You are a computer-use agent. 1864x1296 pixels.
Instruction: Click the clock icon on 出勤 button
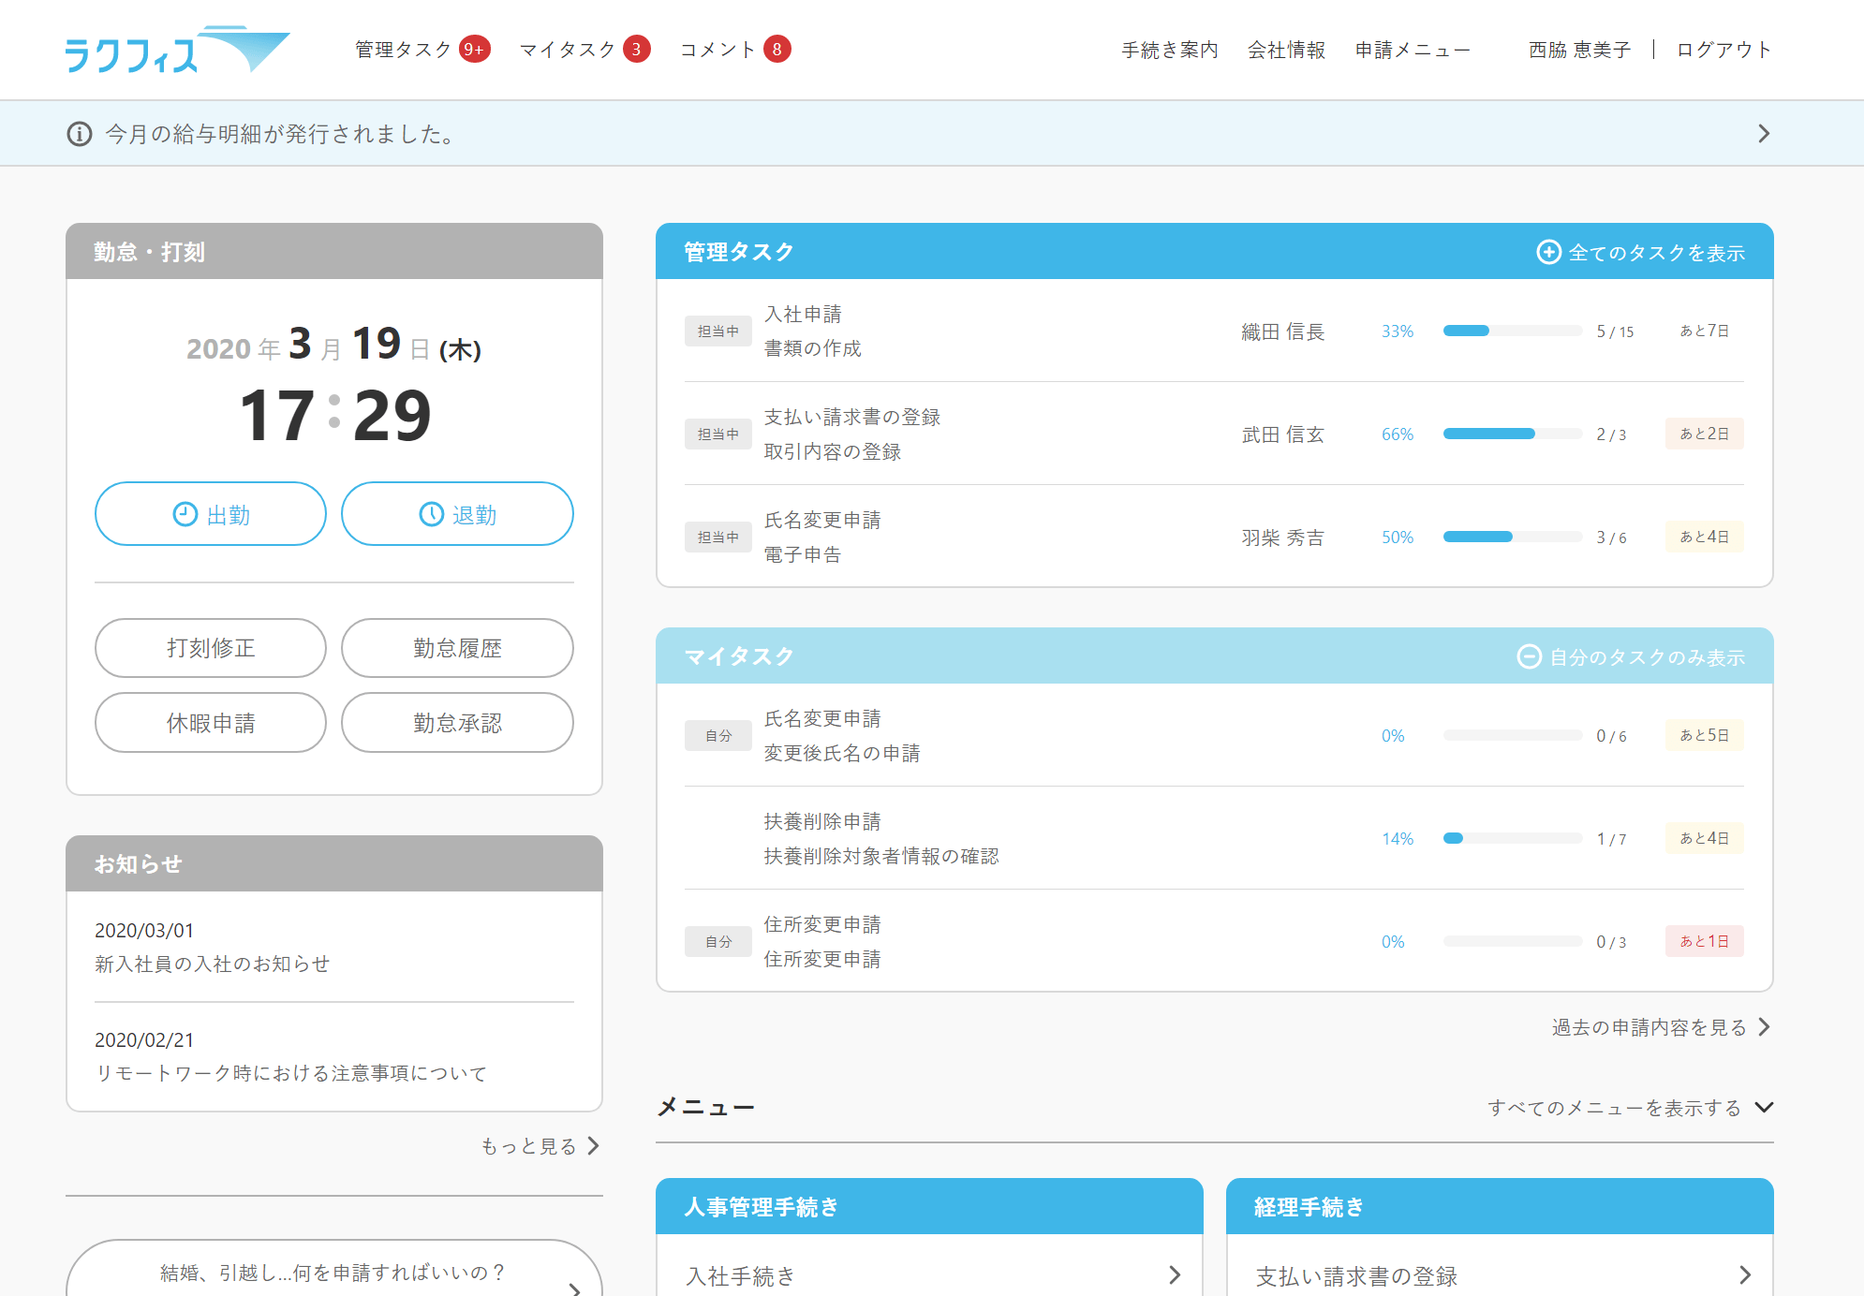[x=185, y=514]
